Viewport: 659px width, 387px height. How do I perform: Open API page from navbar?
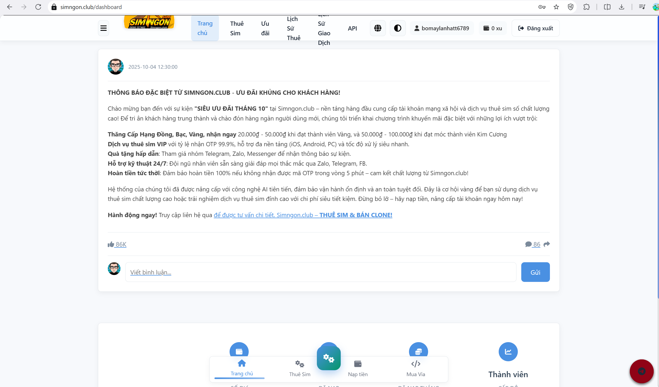[352, 28]
